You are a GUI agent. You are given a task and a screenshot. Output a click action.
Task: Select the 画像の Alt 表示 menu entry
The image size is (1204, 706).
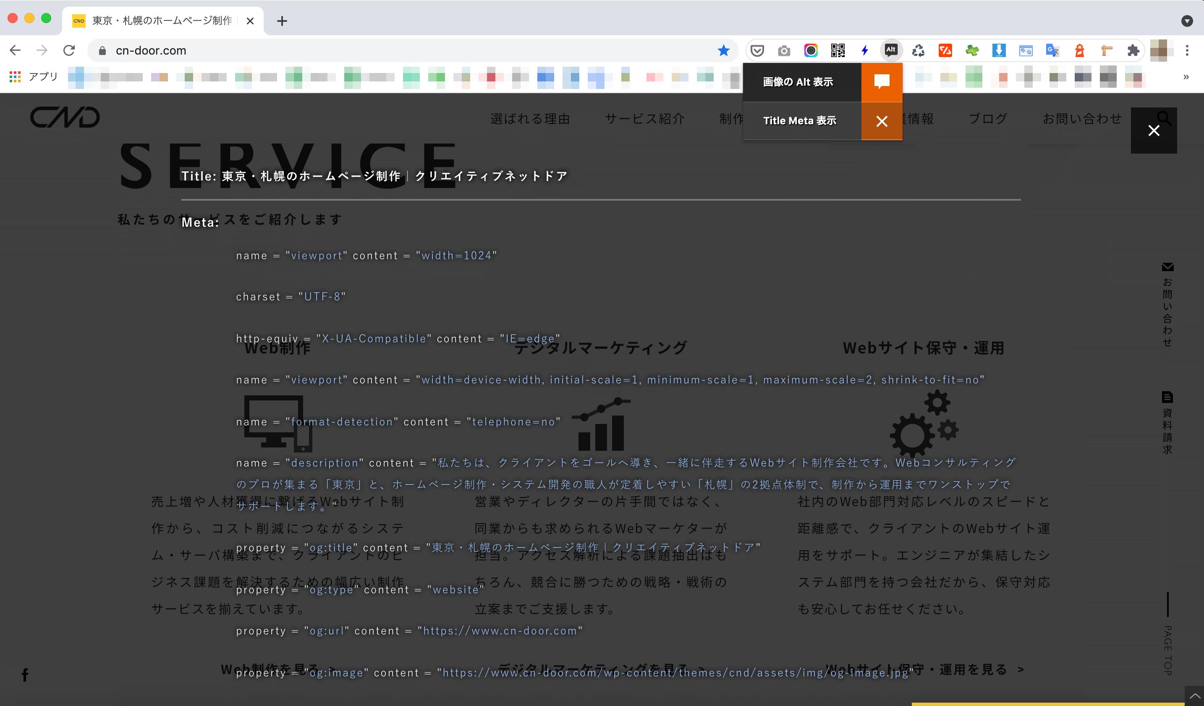pos(802,82)
